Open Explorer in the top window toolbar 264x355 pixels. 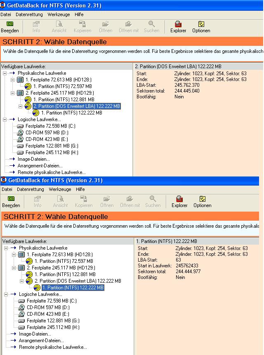click(x=178, y=27)
